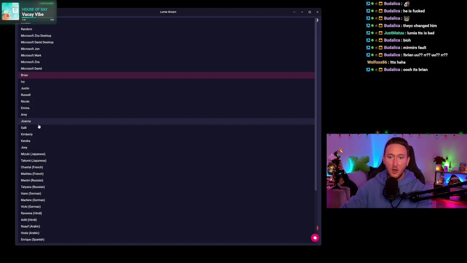
Task: Select the Kimberly voice
Action: (x=166, y=134)
